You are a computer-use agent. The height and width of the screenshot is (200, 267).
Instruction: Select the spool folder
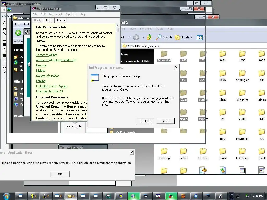coord(223,154)
